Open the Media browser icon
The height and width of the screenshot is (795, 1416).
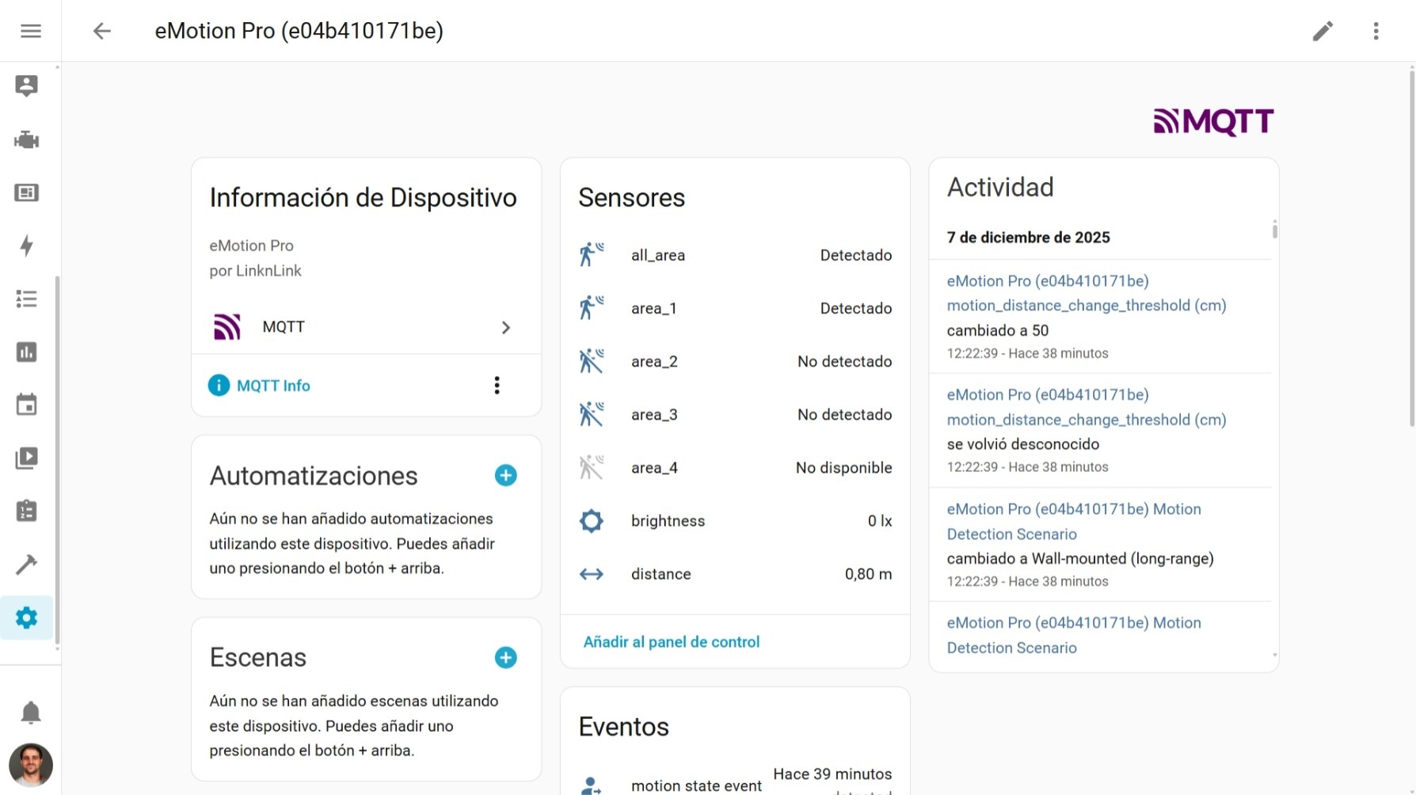pyautogui.click(x=26, y=458)
